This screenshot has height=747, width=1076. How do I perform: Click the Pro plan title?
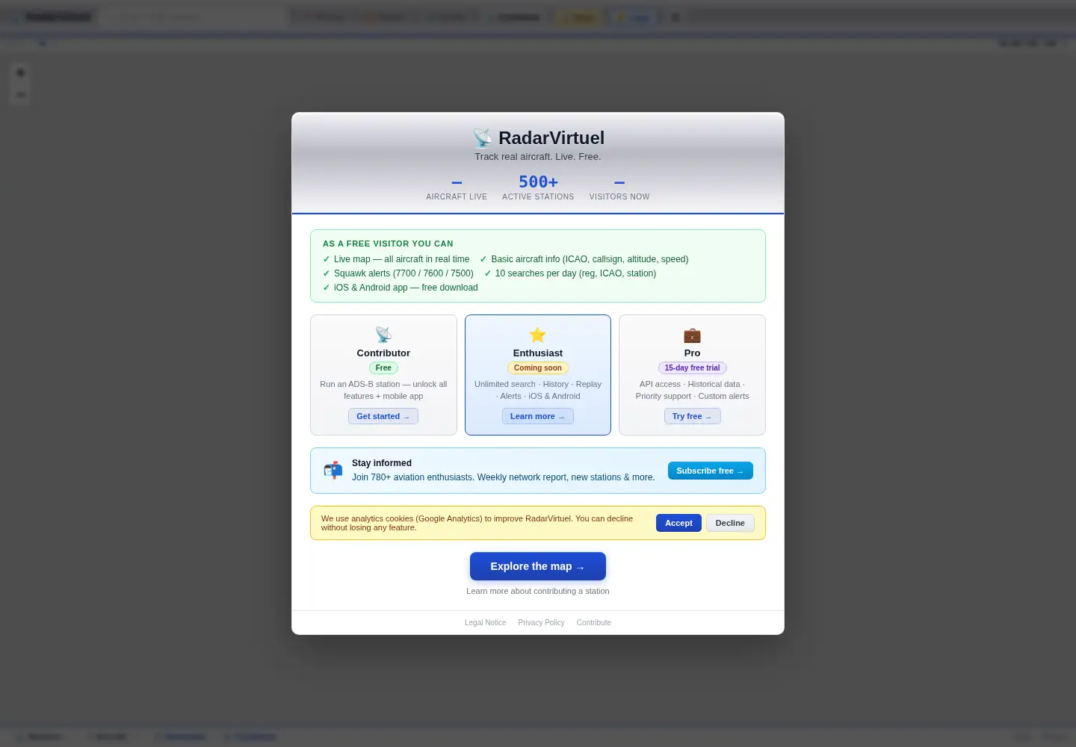[x=692, y=353]
